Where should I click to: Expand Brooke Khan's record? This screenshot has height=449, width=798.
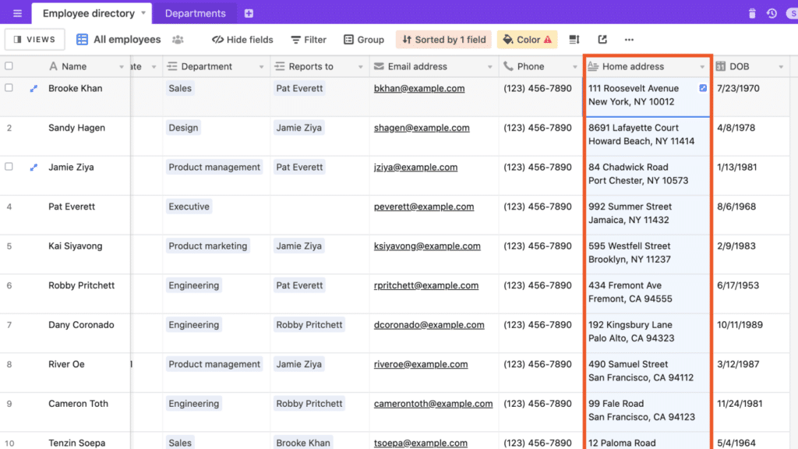click(x=34, y=89)
